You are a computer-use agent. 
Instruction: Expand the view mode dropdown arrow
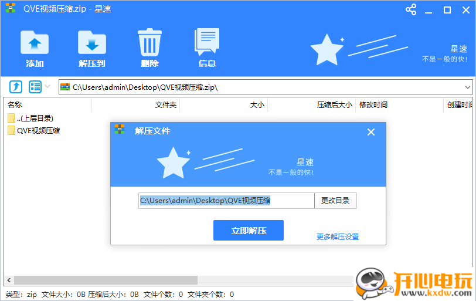[47, 87]
